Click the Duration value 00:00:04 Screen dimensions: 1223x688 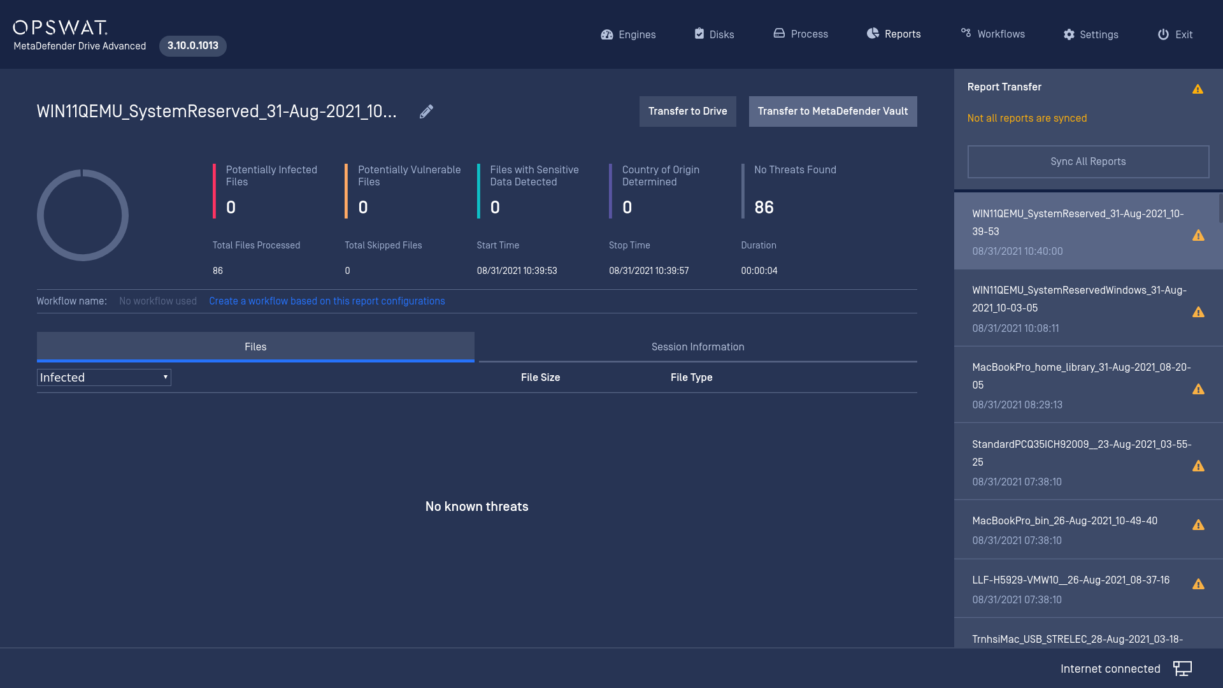[x=759, y=271]
